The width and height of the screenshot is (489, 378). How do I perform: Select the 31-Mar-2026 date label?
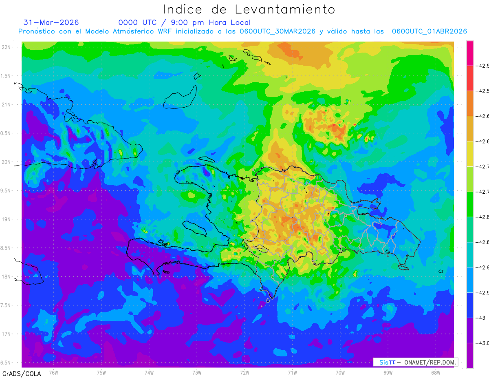51,22
